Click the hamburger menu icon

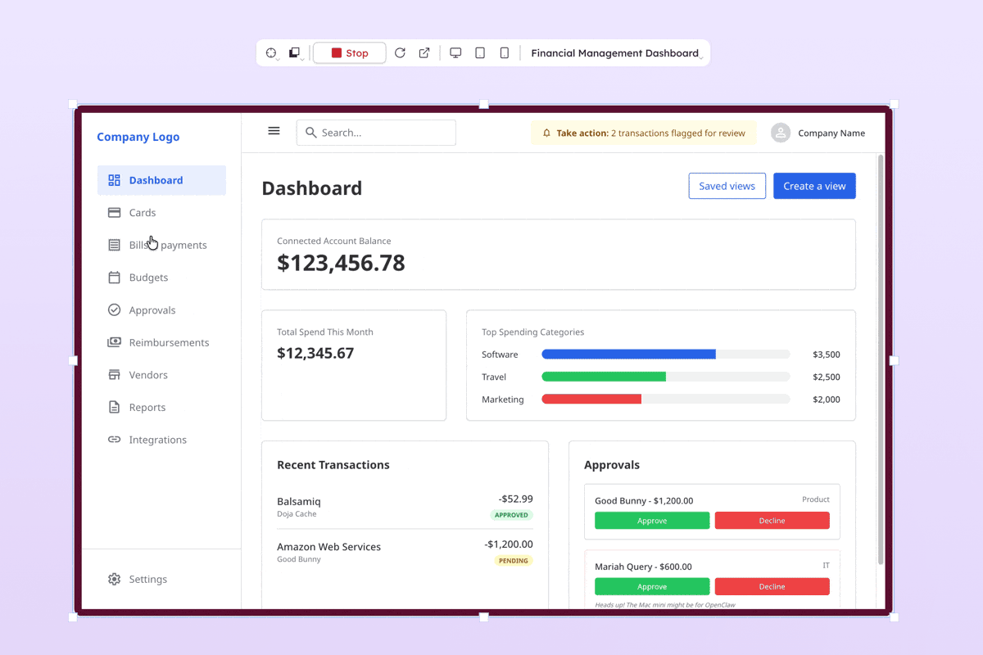coord(274,131)
